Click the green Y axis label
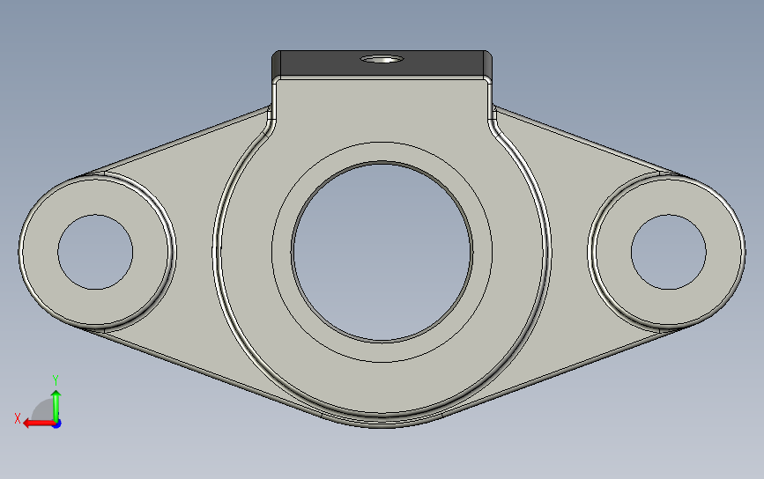764x479 pixels. pos(56,380)
